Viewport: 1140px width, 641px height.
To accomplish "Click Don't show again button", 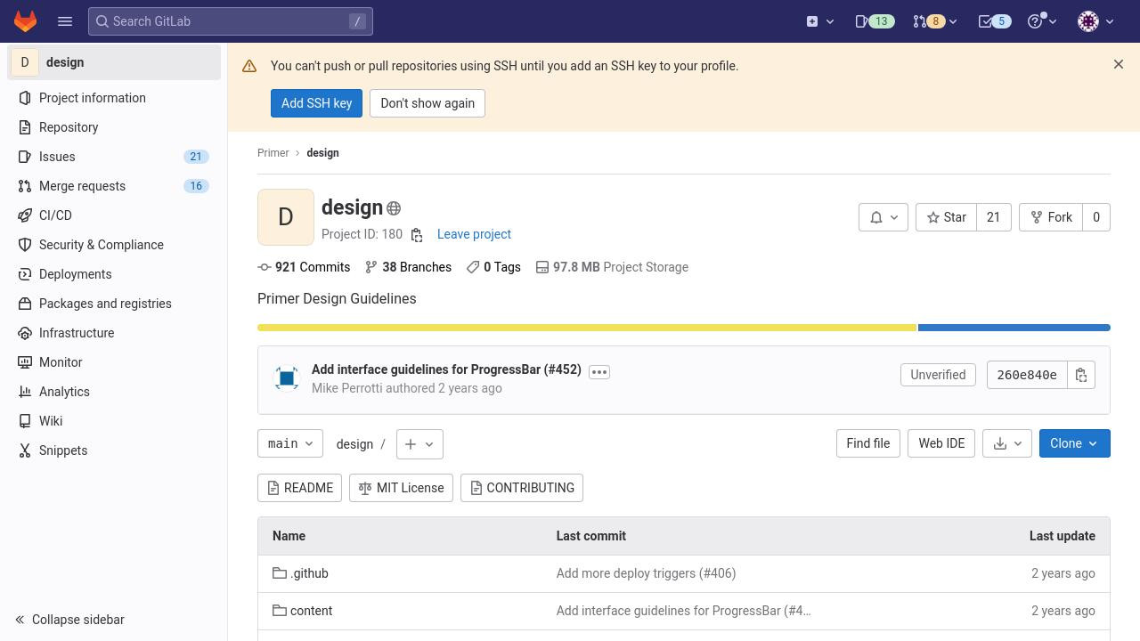I will click(427, 103).
